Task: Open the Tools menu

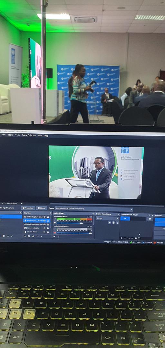Action: click(40, 135)
